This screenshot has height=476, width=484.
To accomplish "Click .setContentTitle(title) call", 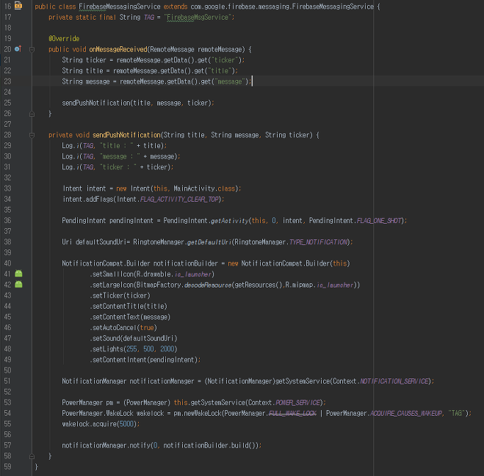I will point(128,306).
